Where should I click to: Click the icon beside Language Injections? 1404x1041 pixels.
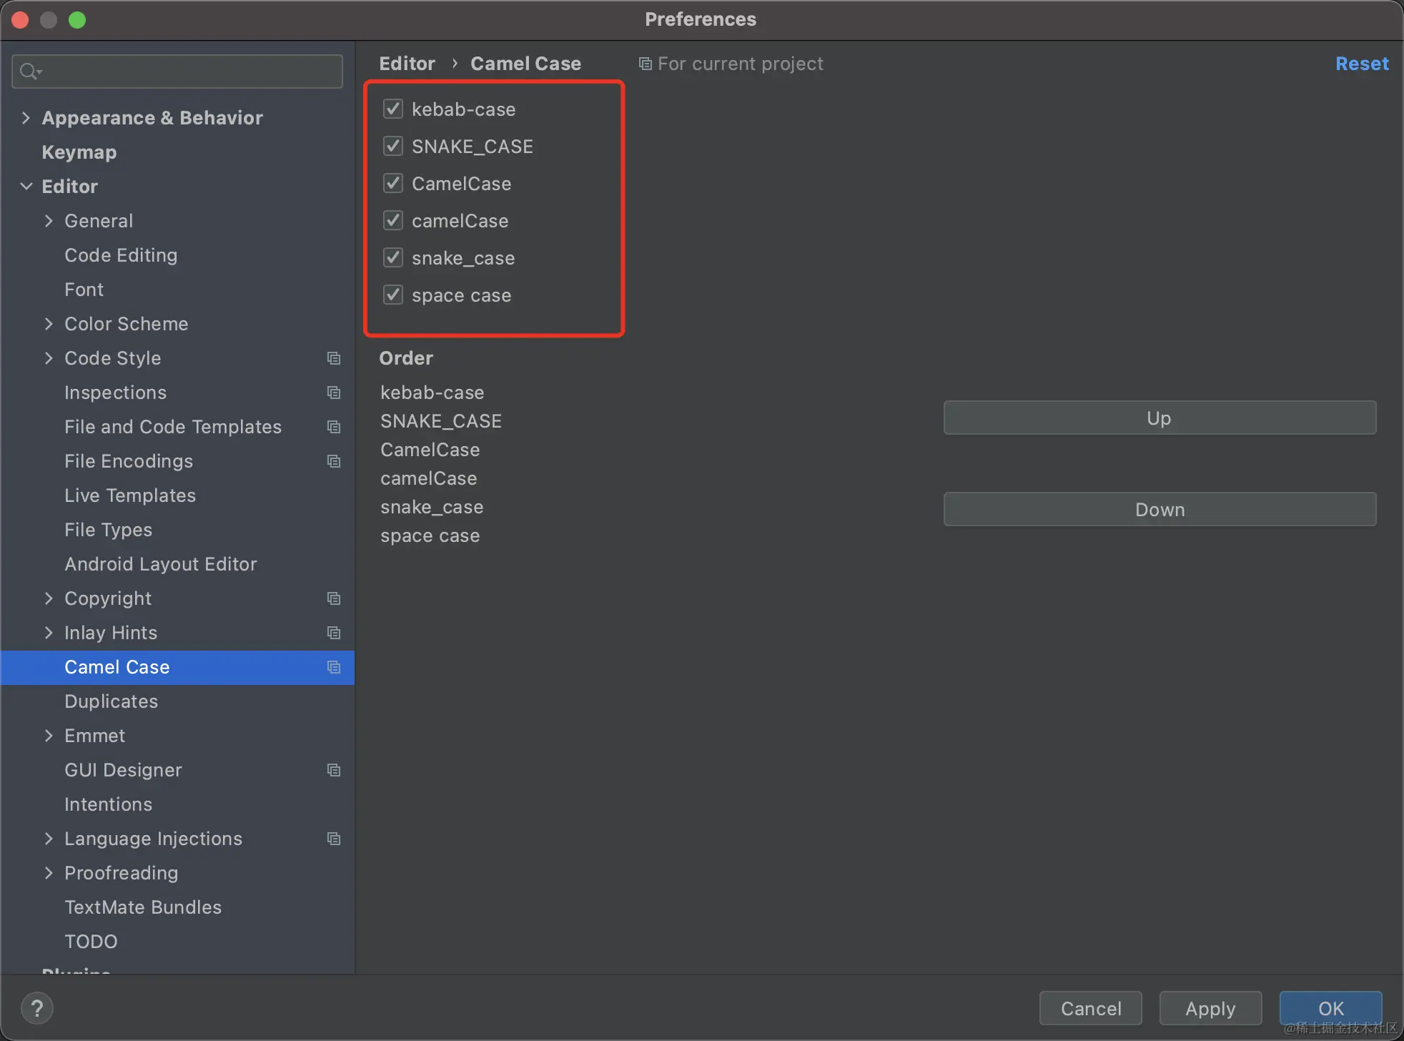coord(333,839)
